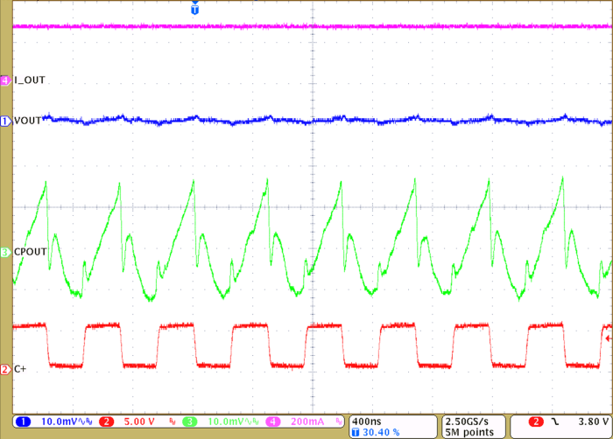The height and width of the screenshot is (439, 613).
Task: Click the channel 2 badge in readout bar
Action: click(x=107, y=422)
